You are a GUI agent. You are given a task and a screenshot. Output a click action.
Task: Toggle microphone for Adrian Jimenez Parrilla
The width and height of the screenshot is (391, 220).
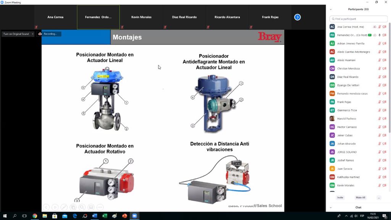tap(380, 44)
